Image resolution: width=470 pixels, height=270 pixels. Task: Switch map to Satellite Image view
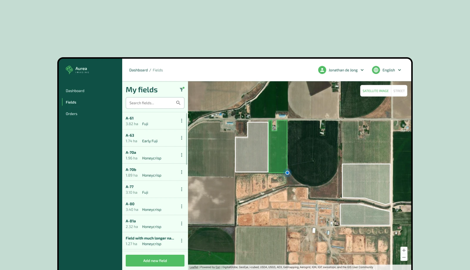(x=375, y=91)
